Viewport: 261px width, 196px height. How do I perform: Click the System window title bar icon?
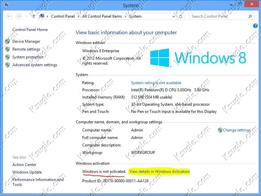click(6, 5)
